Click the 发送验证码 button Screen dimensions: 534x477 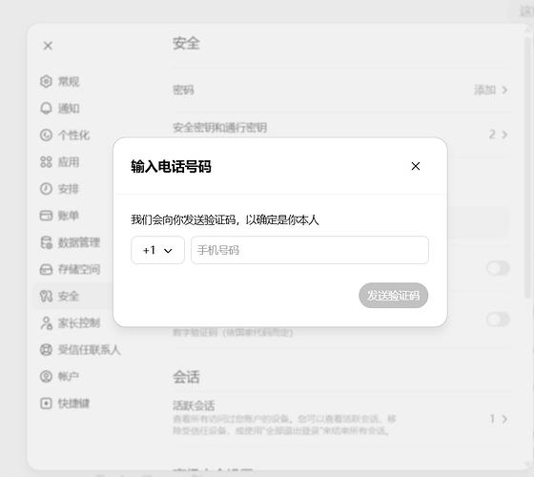(x=393, y=296)
